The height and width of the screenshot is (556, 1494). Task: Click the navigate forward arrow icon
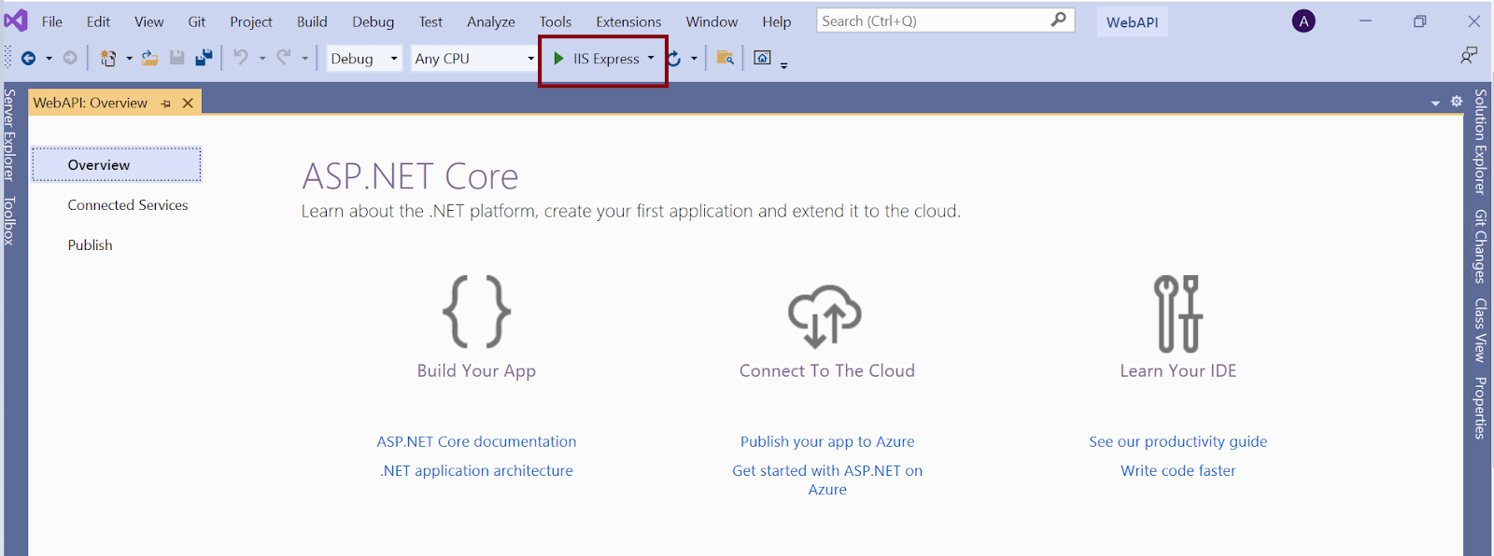[70, 58]
